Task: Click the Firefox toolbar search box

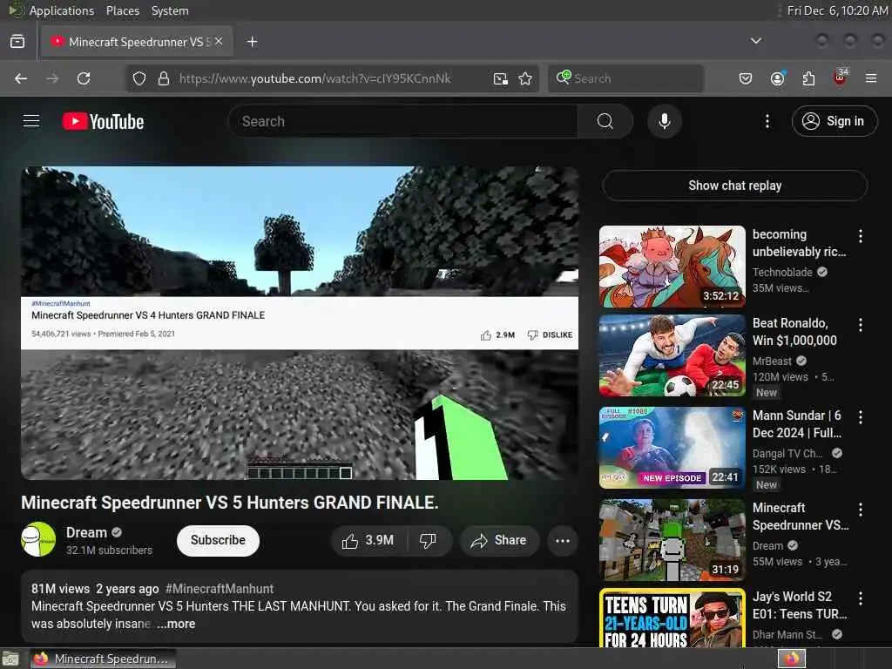Action: pyautogui.click(x=625, y=78)
